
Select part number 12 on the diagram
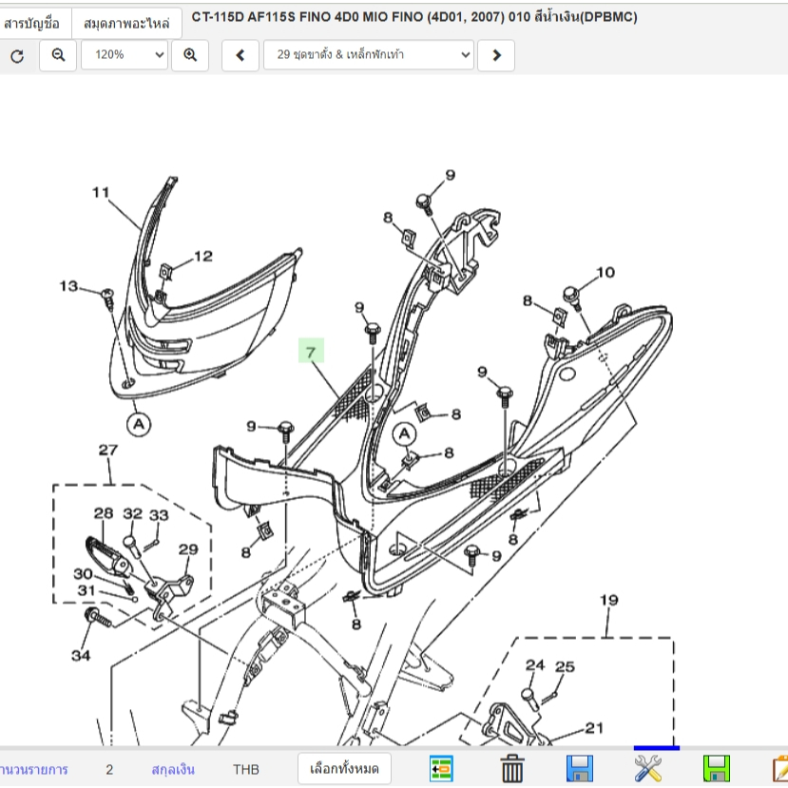[x=203, y=257]
